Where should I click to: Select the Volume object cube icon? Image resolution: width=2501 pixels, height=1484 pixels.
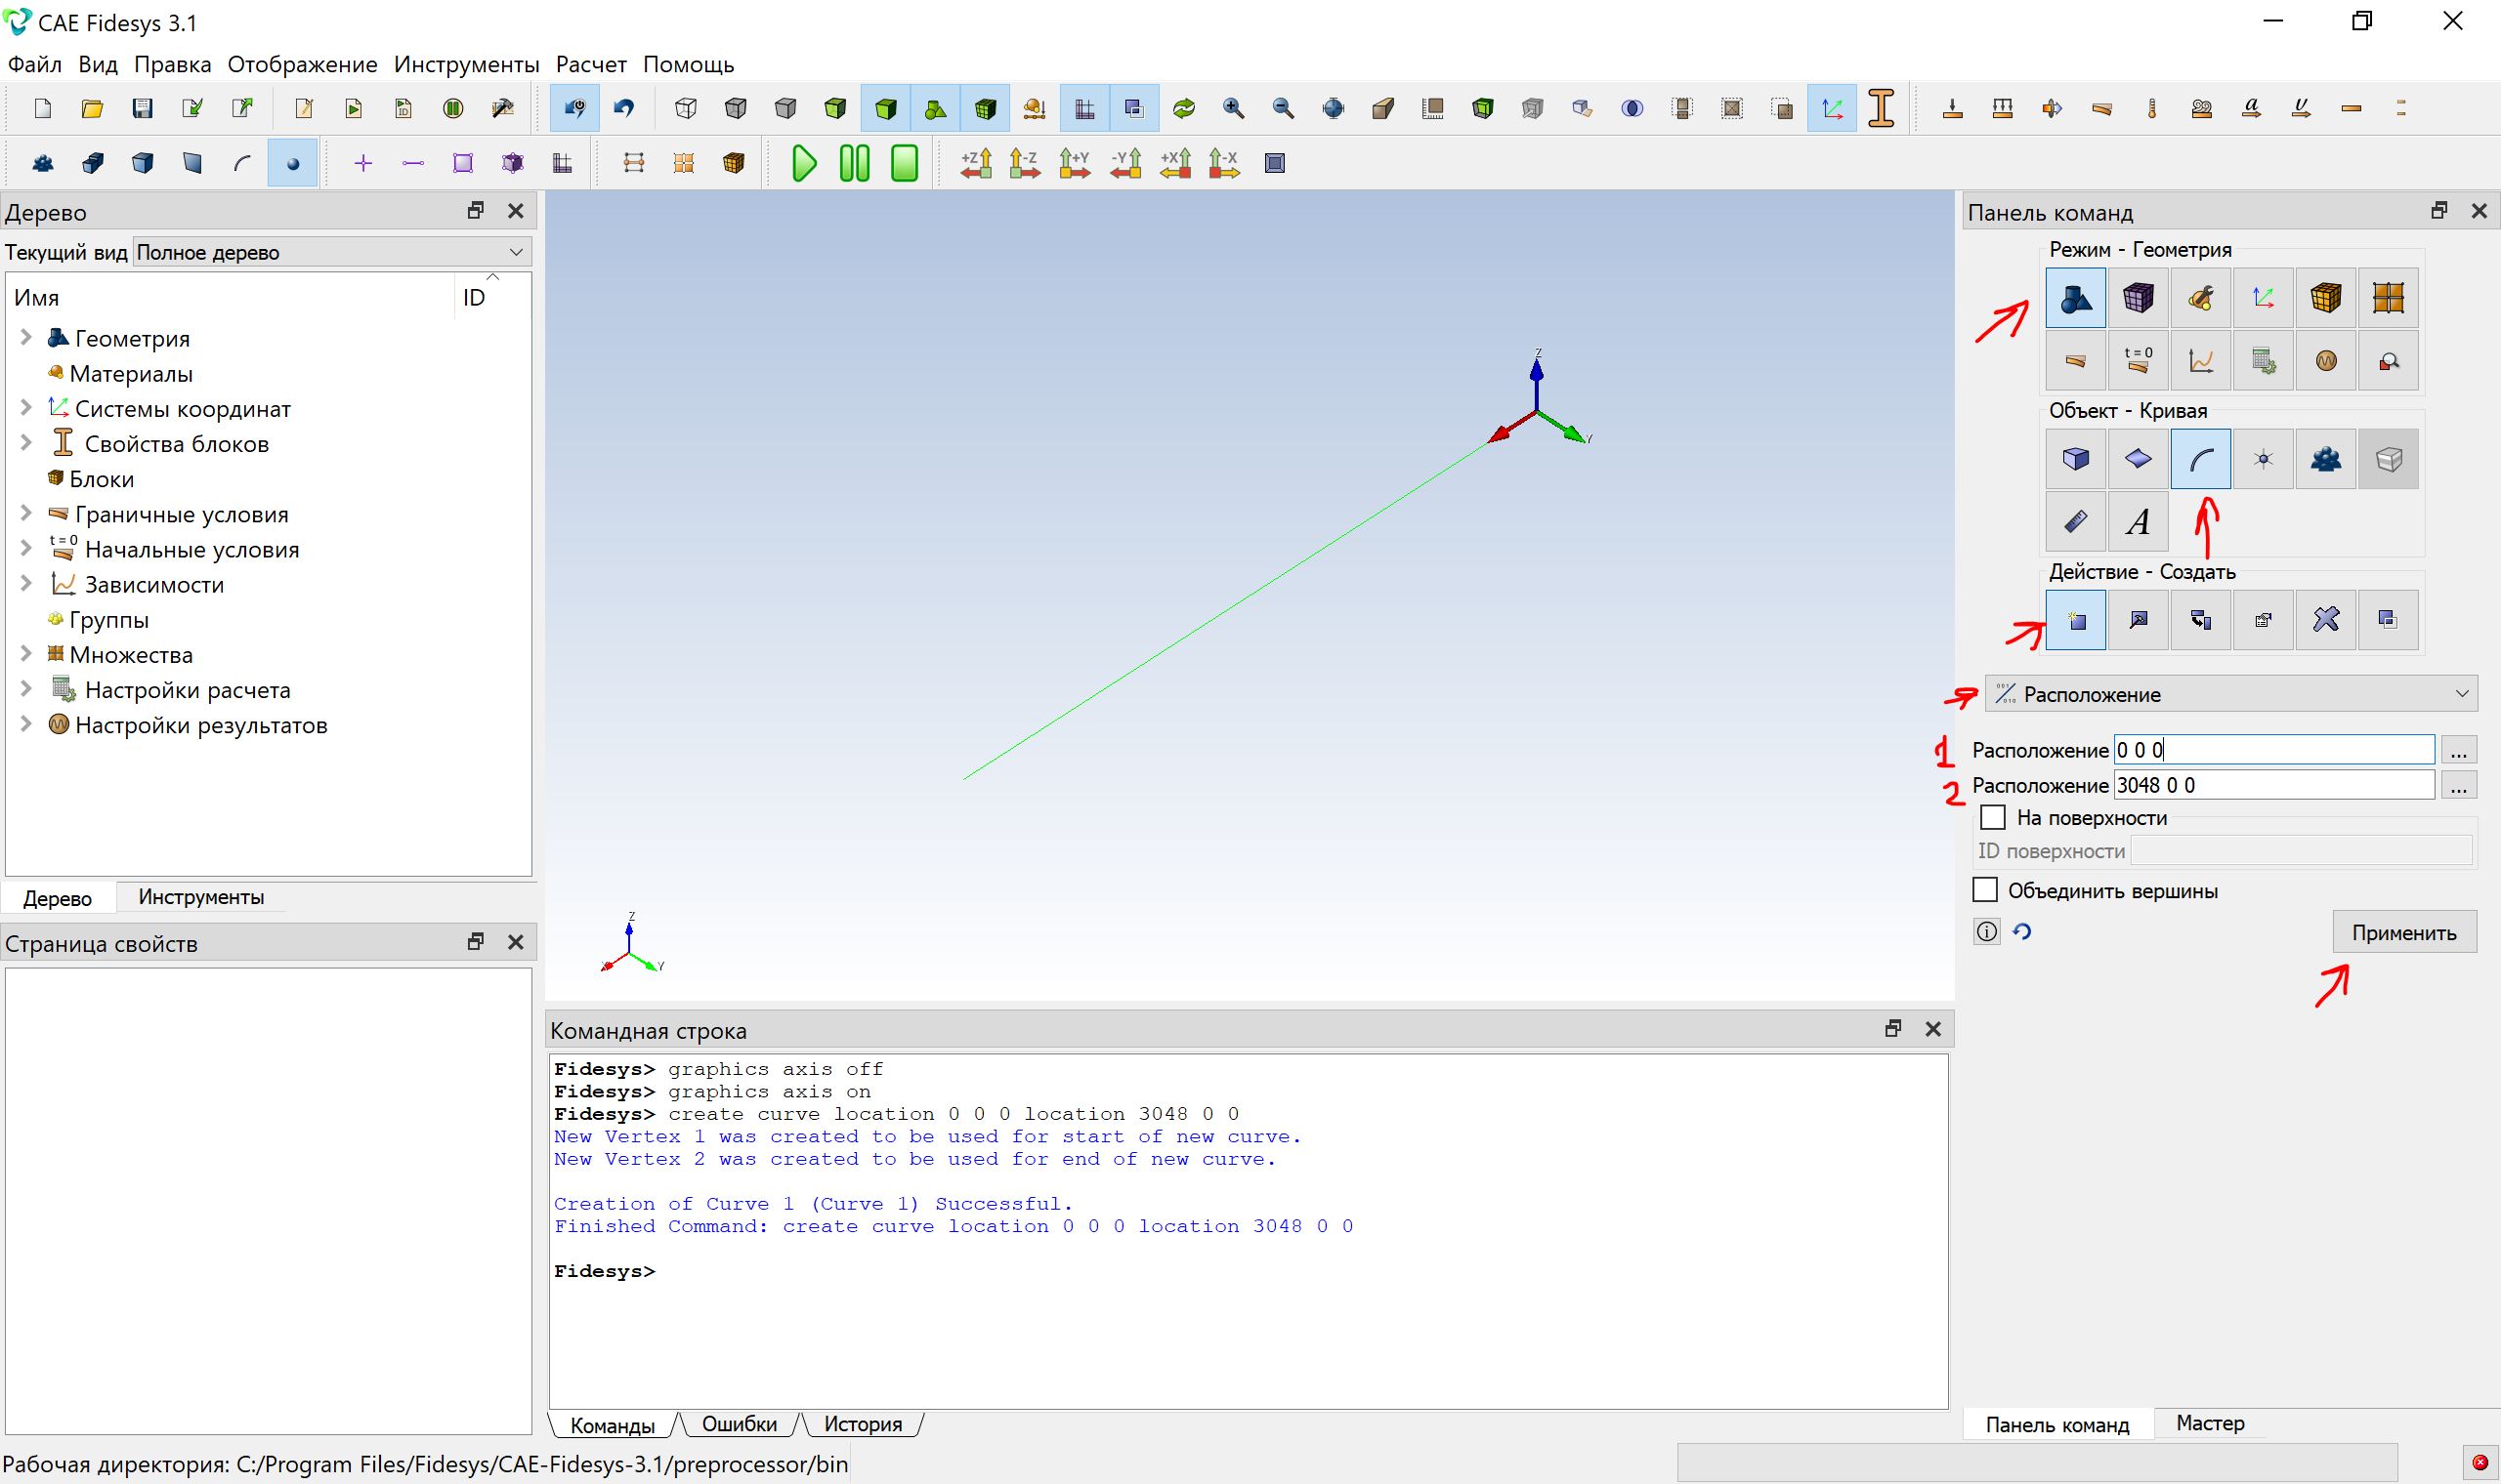(2076, 459)
